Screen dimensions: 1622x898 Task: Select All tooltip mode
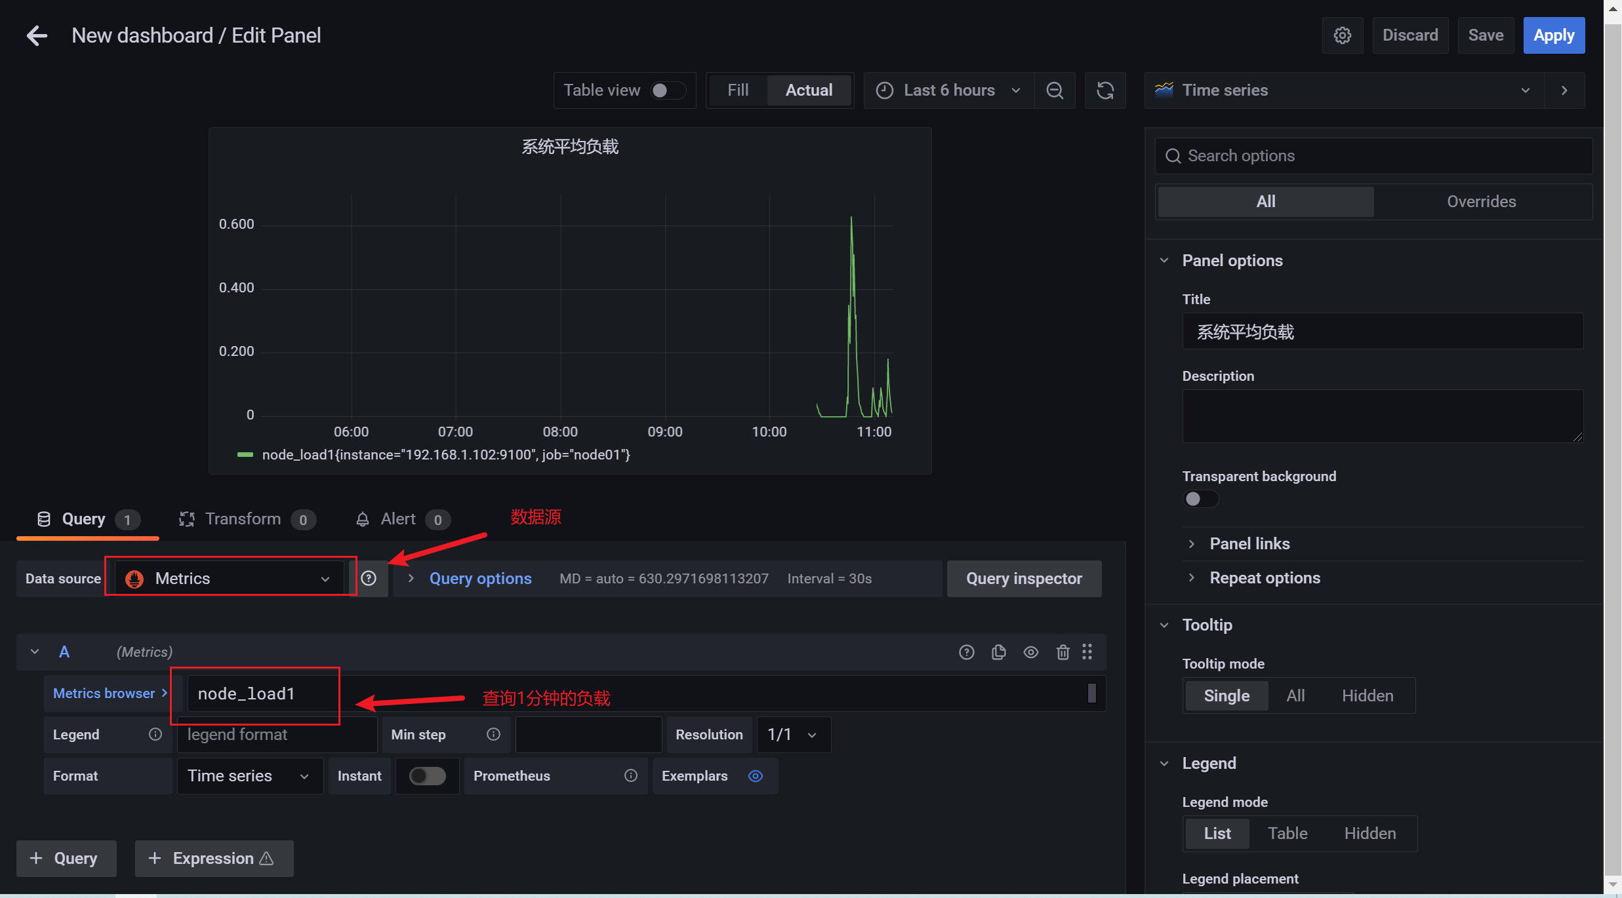click(1295, 695)
